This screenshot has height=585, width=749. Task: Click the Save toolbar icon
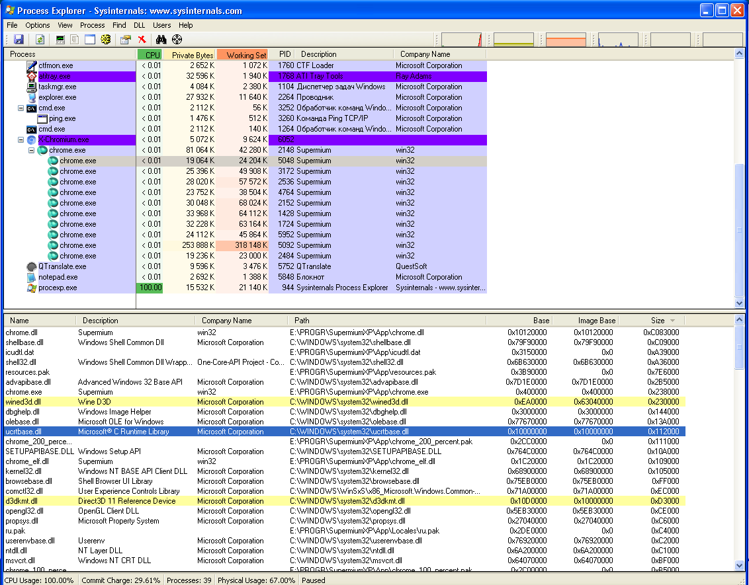pyautogui.click(x=19, y=40)
